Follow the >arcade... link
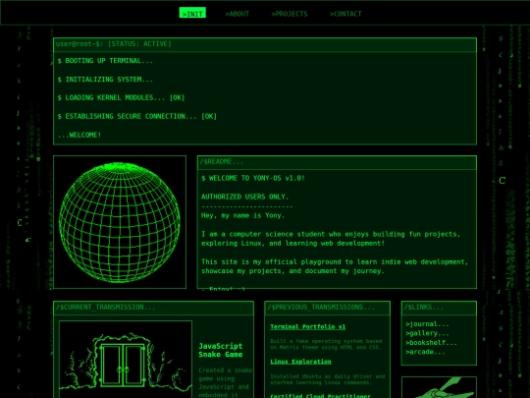The image size is (530, 398). pyautogui.click(x=425, y=352)
